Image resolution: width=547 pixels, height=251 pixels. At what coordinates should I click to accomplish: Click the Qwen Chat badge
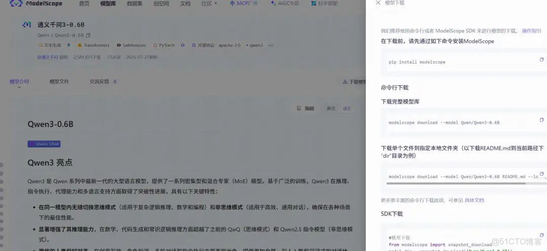coord(44,144)
